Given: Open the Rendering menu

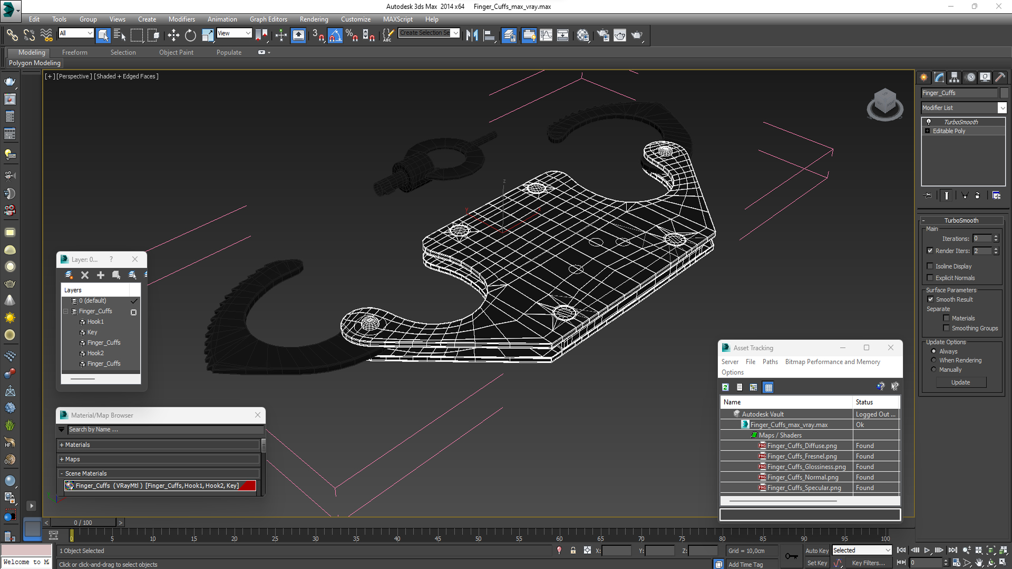Looking at the screenshot, I should [314, 19].
